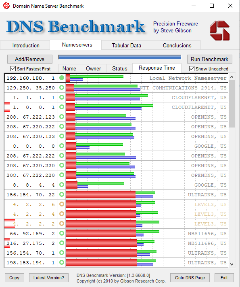The image size is (240, 287).
Task: Toggle Show Uncached checkbox
Action: pos(192,69)
